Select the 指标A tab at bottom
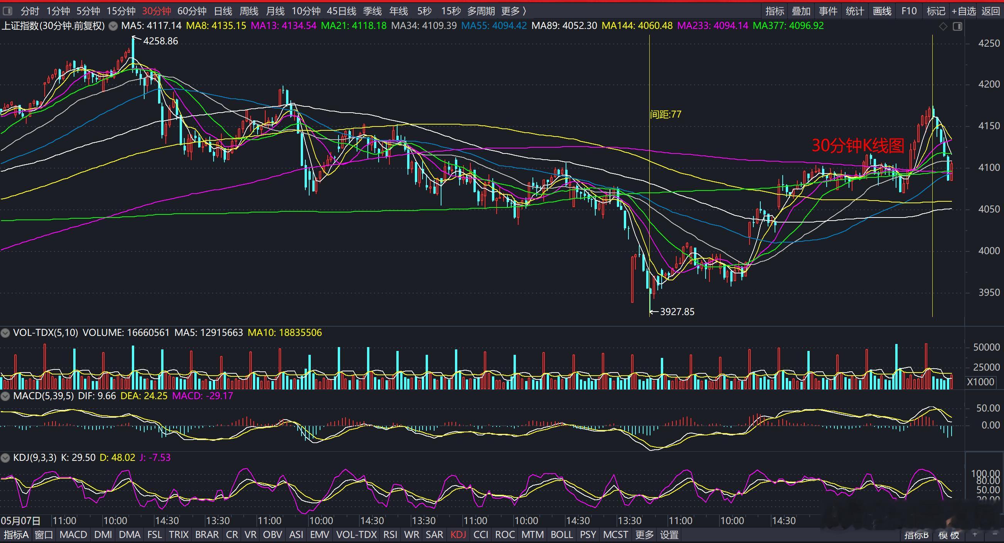This screenshot has height=543, width=1004. (16, 535)
